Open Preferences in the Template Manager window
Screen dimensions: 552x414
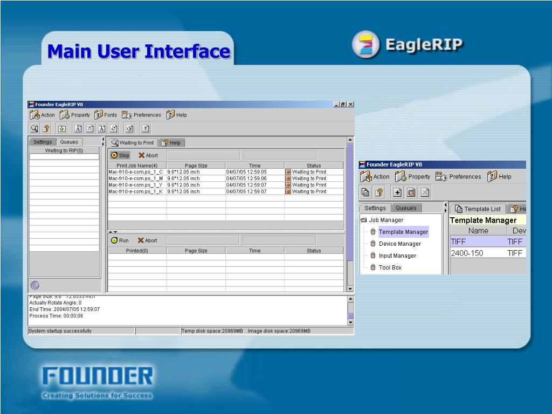458,176
